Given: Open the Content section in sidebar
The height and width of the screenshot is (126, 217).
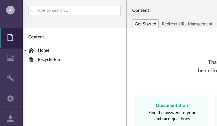Looking at the screenshot, I should [x=10, y=38].
